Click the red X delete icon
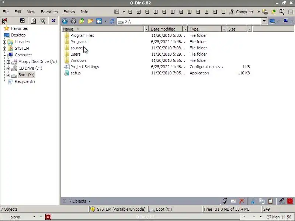 click(242, 201)
